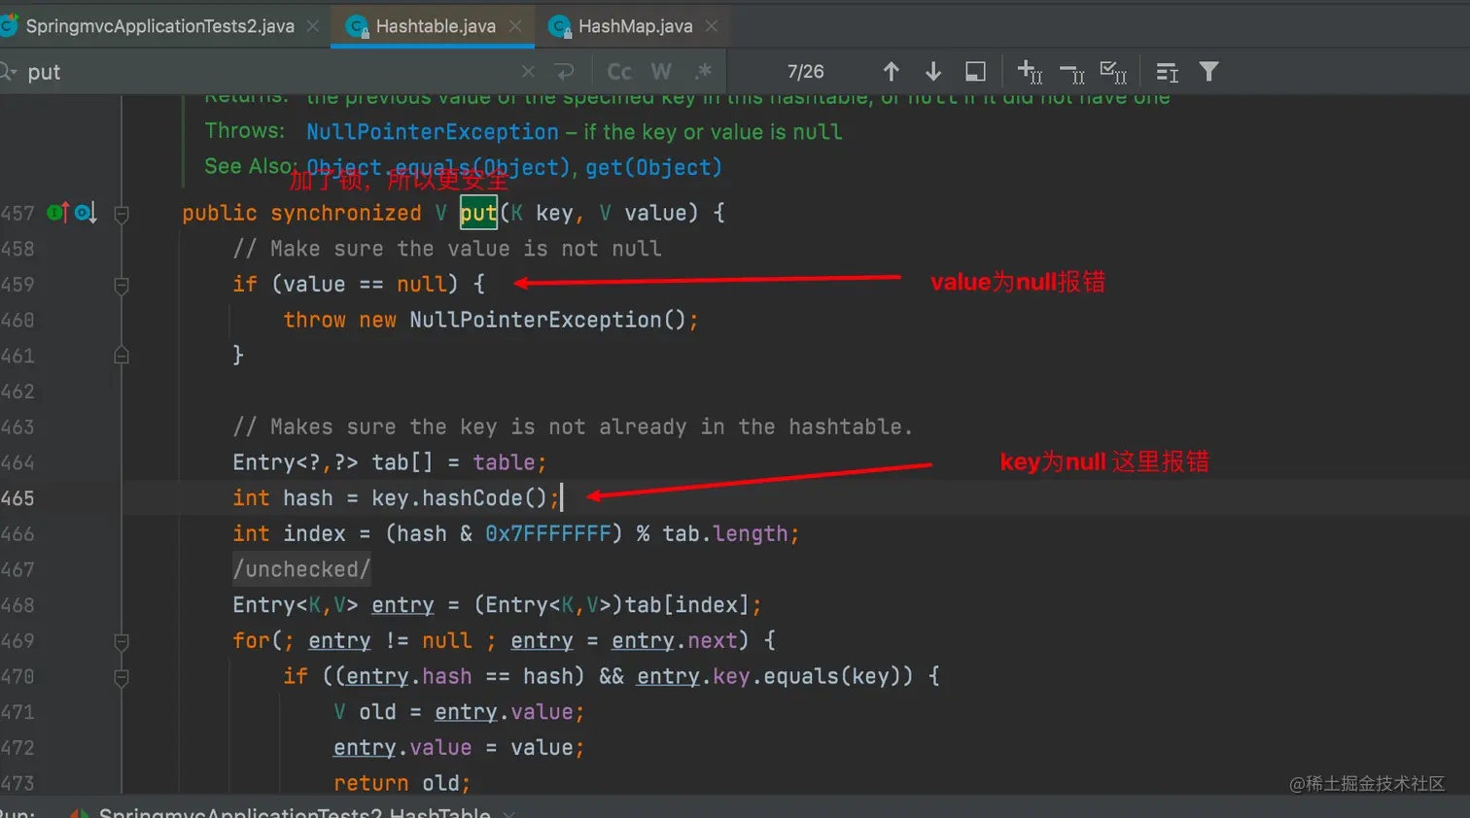Click line number 465 in the gutter

pyautogui.click(x=17, y=498)
